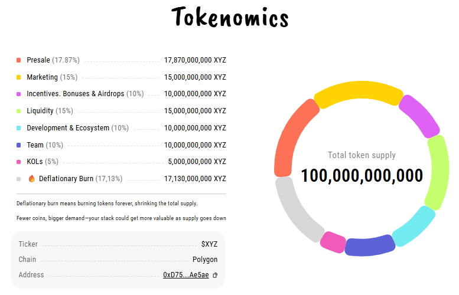Screen dimensions: 459x295
Task: Click the copy address icon
Action: tap(215, 276)
